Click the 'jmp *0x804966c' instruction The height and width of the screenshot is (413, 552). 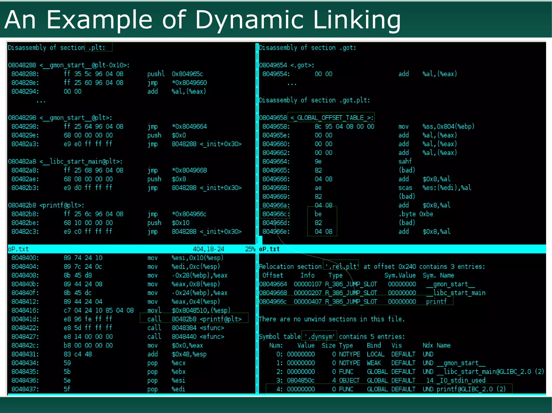pyautogui.click(x=177, y=214)
